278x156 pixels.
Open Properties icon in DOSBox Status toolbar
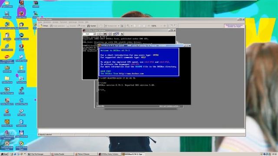(x=114, y=34)
